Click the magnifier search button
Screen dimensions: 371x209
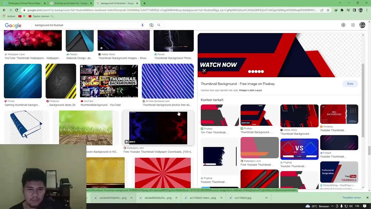coord(159,25)
